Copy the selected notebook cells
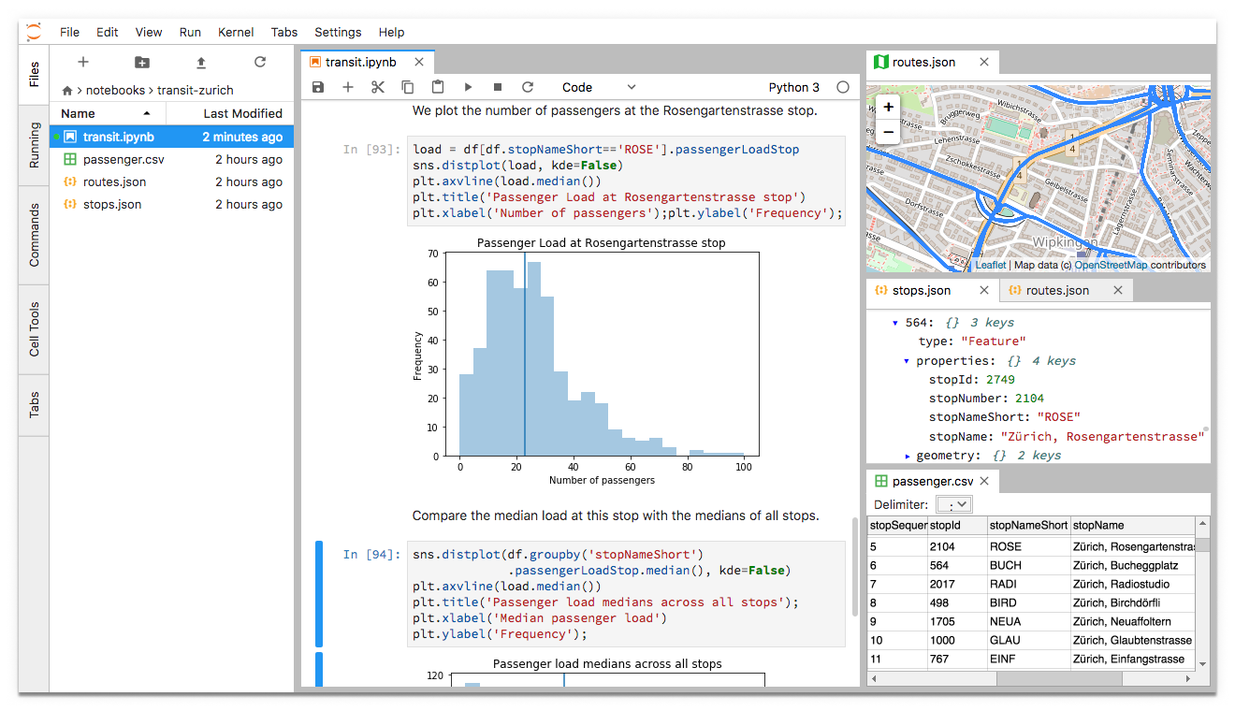This screenshot has height=711, width=1235. pos(407,87)
